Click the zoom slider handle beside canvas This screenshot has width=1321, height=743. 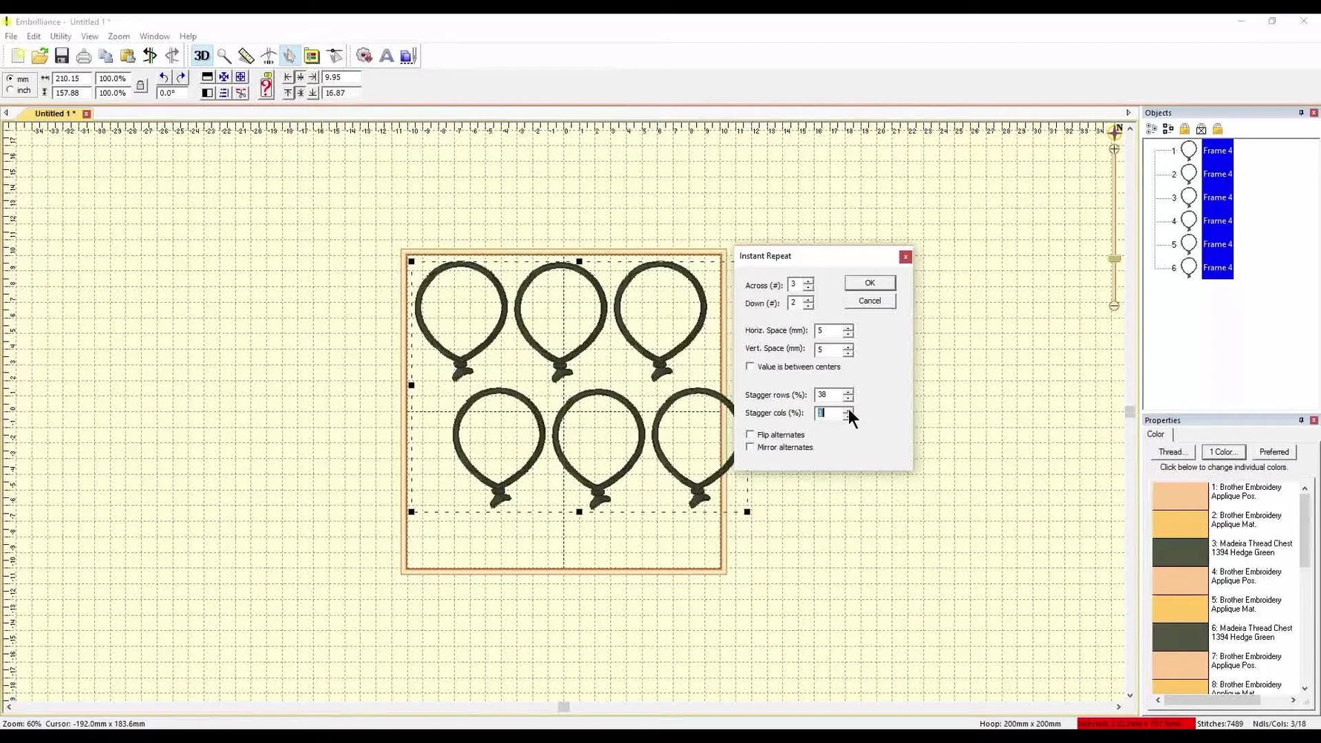(1114, 258)
